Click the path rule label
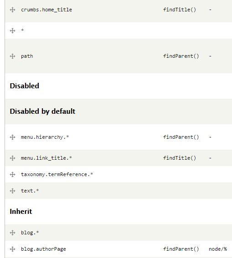Image resolution: width=232 pixels, height=258 pixels. (x=27, y=56)
